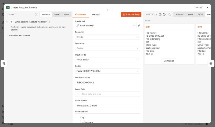
Task: Click the green success check in OUTPUT header
Action: [x=160, y=14]
